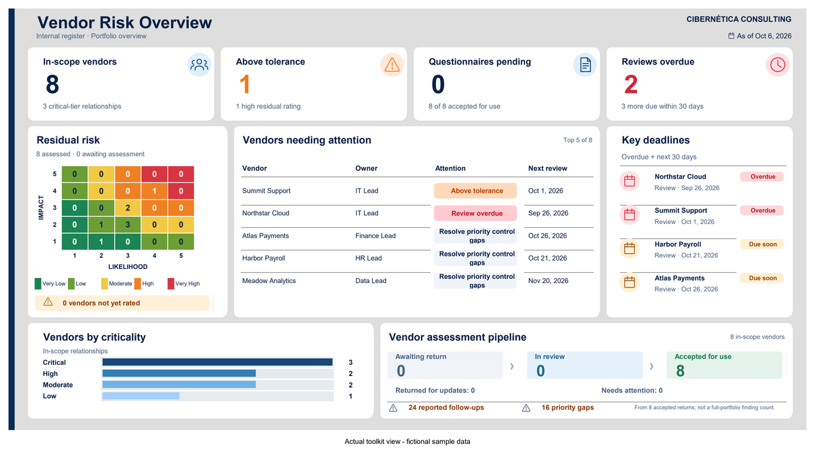Click Meadow Analytics in the vendor table
Image resolution: width=815 pixels, height=454 pixels.
269,280
